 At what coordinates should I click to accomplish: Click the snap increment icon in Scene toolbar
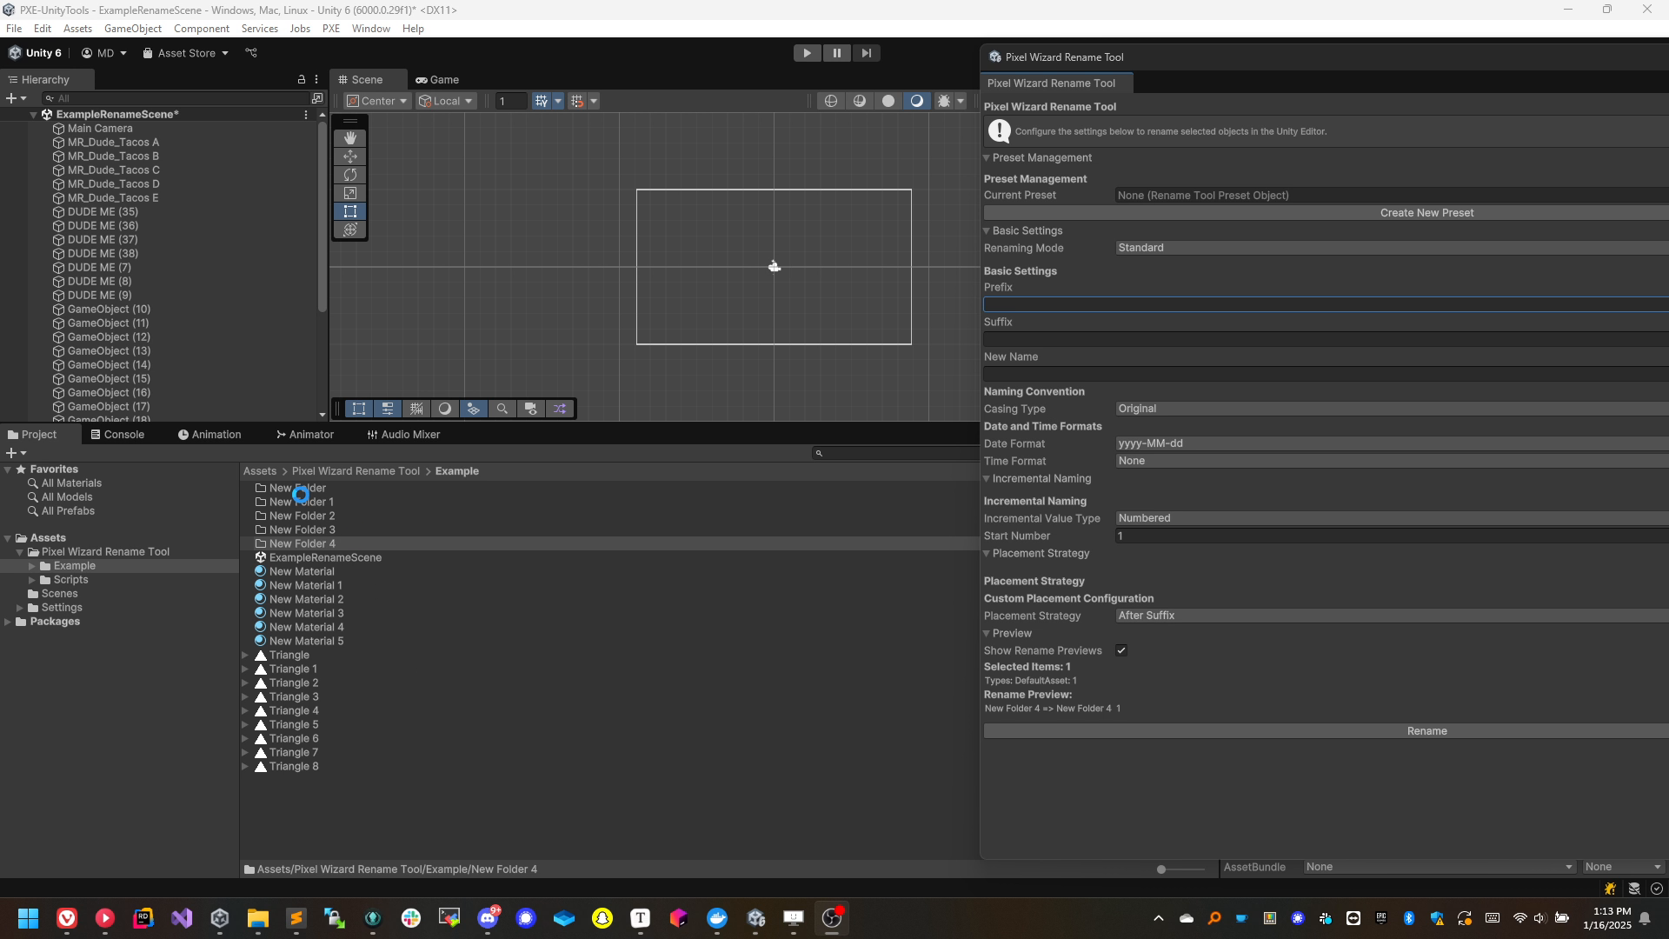577,101
